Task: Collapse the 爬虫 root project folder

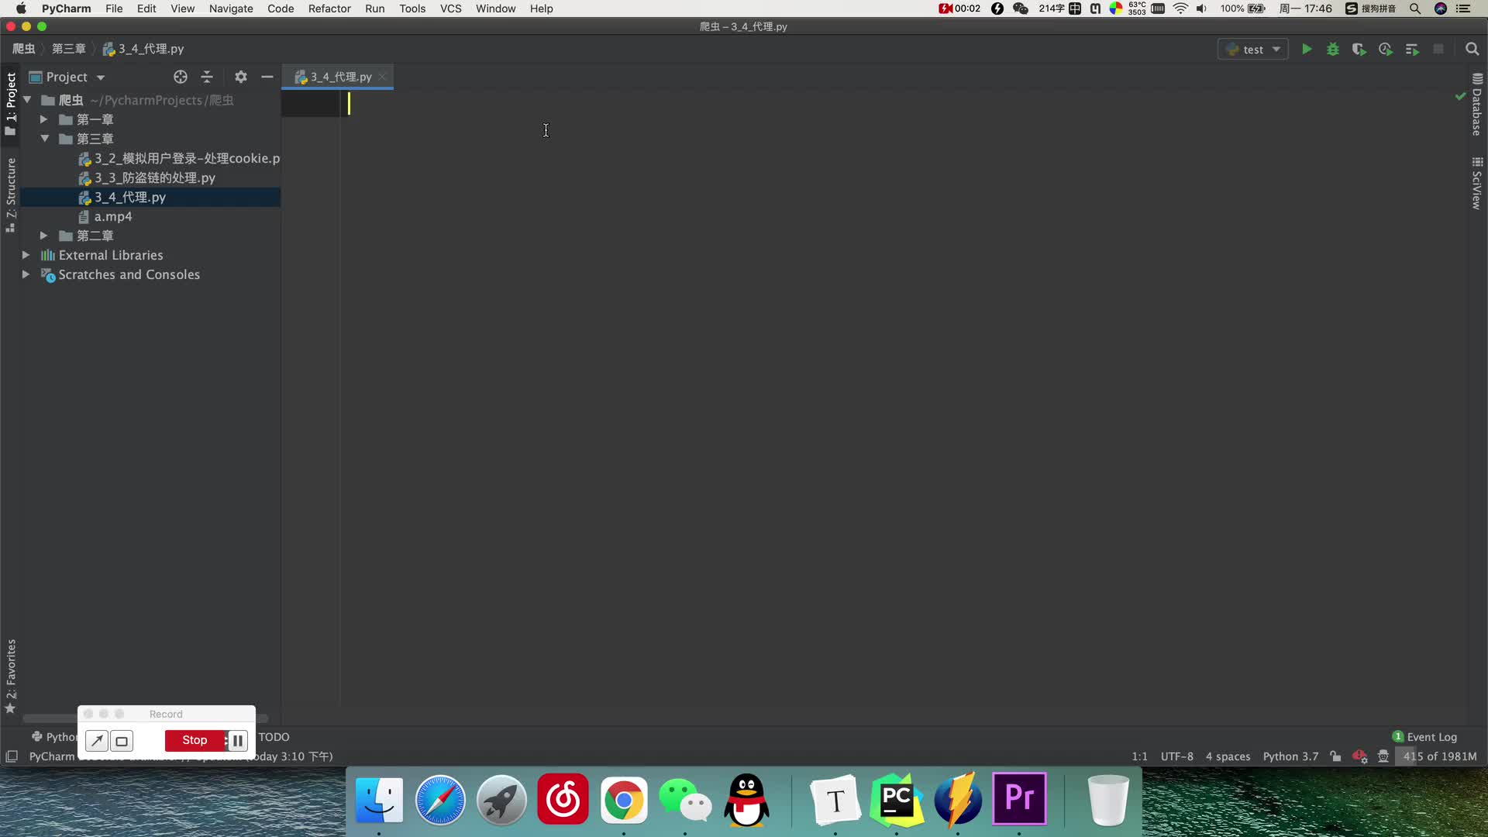Action: 27,100
